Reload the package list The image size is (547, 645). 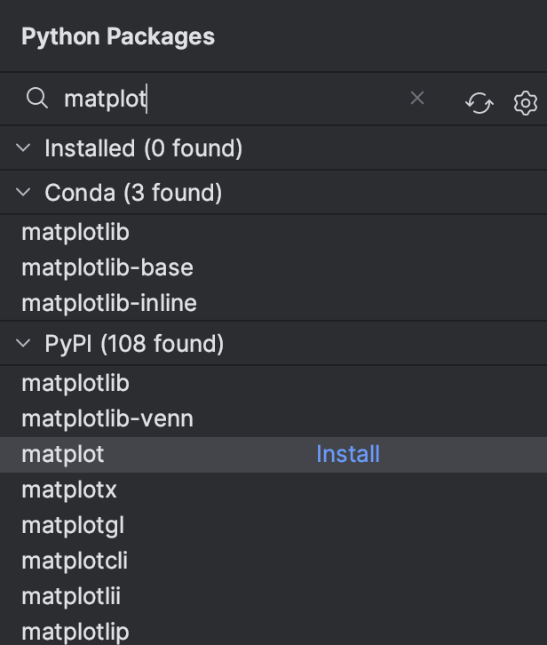coord(479,104)
